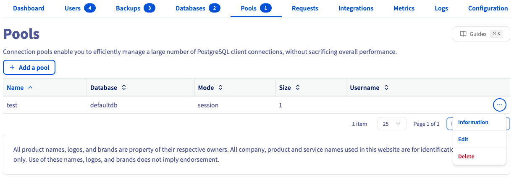Viewport: 514px width, 178px height.
Task: Open the Backups tab
Action: tap(136, 8)
